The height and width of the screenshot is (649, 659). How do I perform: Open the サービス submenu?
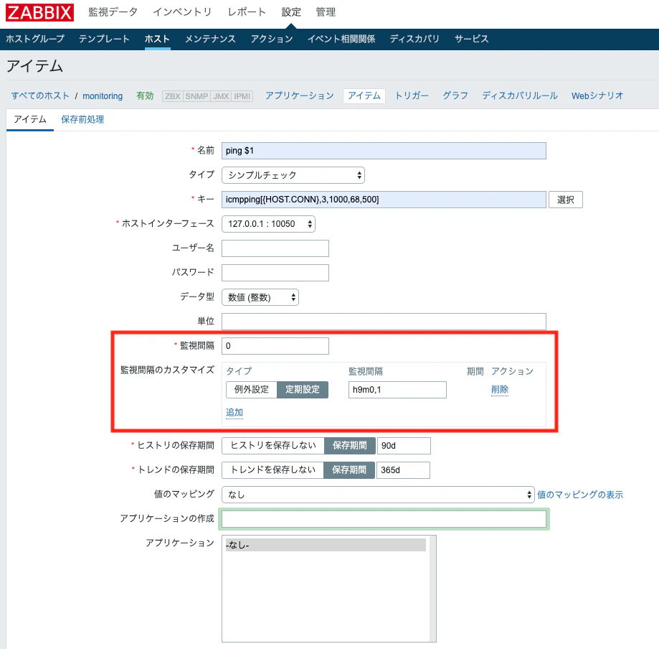point(472,39)
